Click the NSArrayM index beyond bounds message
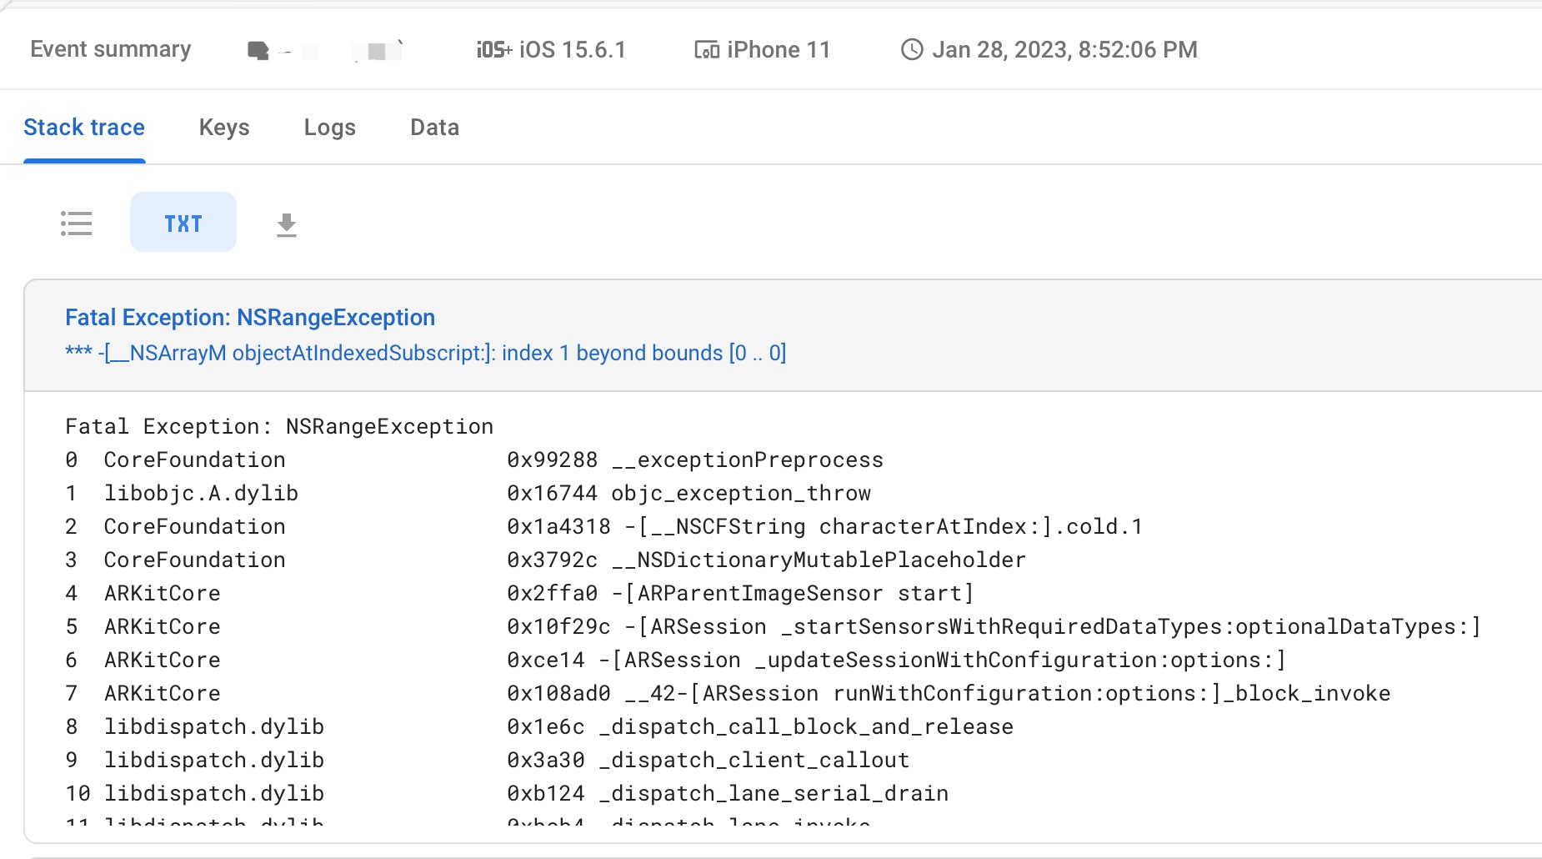This screenshot has width=1542, height=859. 426,354
